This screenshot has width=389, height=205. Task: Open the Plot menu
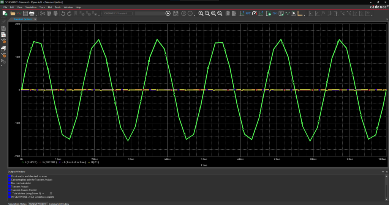(50, 7)
